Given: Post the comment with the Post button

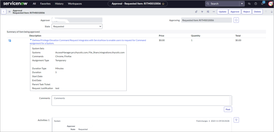Looking at the screenshot, I should point(228,109).
